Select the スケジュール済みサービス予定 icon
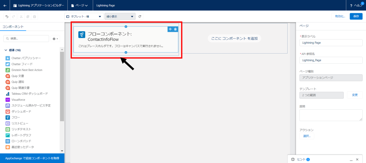366x163 pixels. tap(8, 105)
